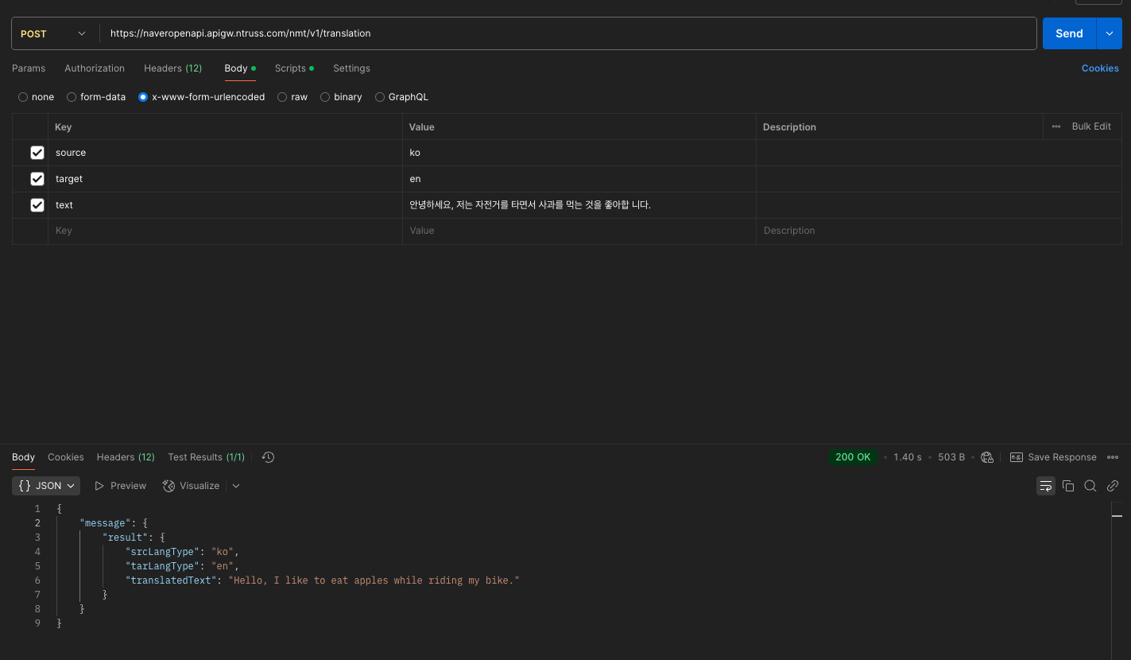Screen dimensions: 1131x660
Task: Expand the Visualize options chevron
Action: [236, 486]
